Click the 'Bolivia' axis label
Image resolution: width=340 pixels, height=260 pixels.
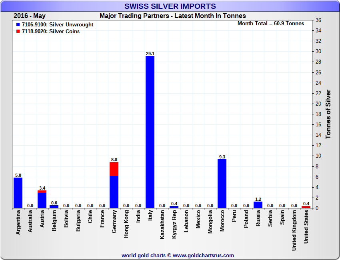click(x=66, y=219)
